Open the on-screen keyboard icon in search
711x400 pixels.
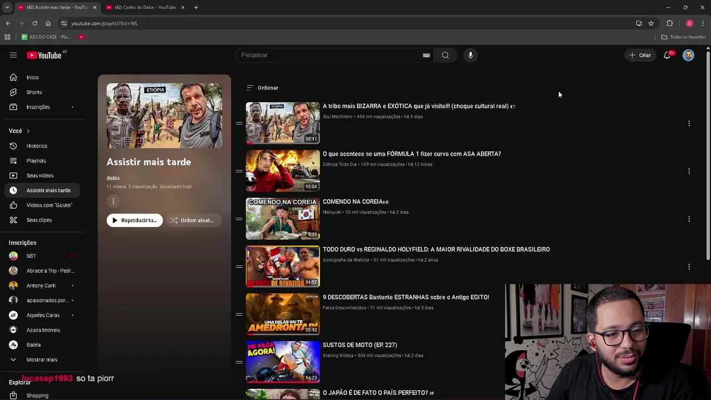(x=426, y=55)
